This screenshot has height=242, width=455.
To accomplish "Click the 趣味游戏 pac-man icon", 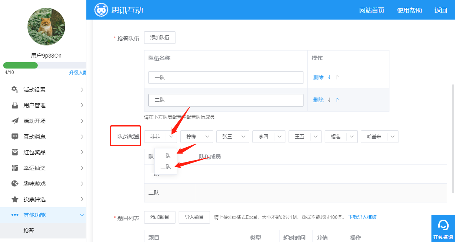I will [15, 184].
